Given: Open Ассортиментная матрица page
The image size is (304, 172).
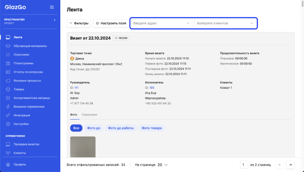Looking at the screenshot, I should click(x=32, y=98).
